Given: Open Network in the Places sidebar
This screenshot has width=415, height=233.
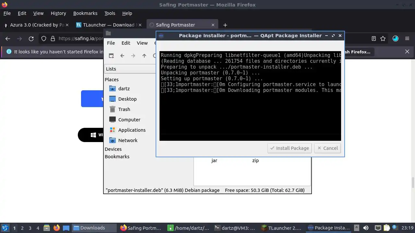Looking at the screenshot, I should pos(128,140).
